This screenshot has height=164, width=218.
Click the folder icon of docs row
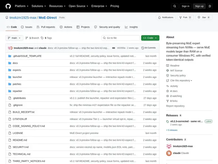click(10, 63)
